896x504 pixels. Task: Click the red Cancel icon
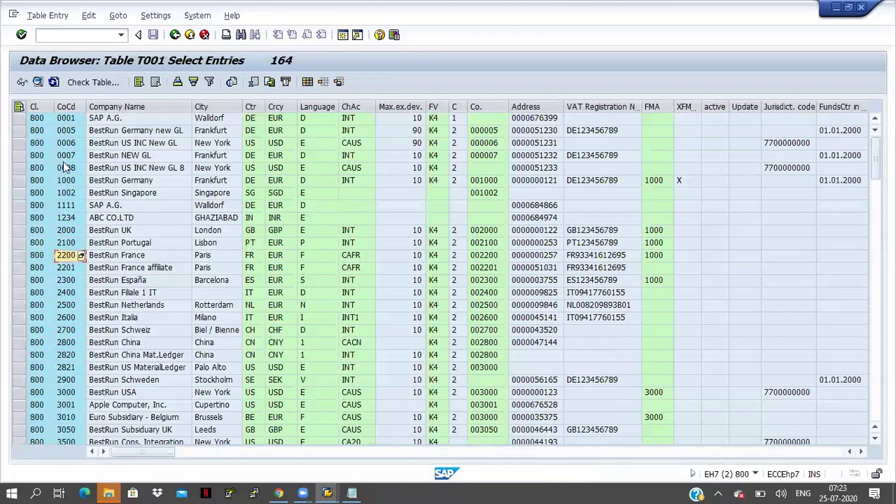coord(204,35)
